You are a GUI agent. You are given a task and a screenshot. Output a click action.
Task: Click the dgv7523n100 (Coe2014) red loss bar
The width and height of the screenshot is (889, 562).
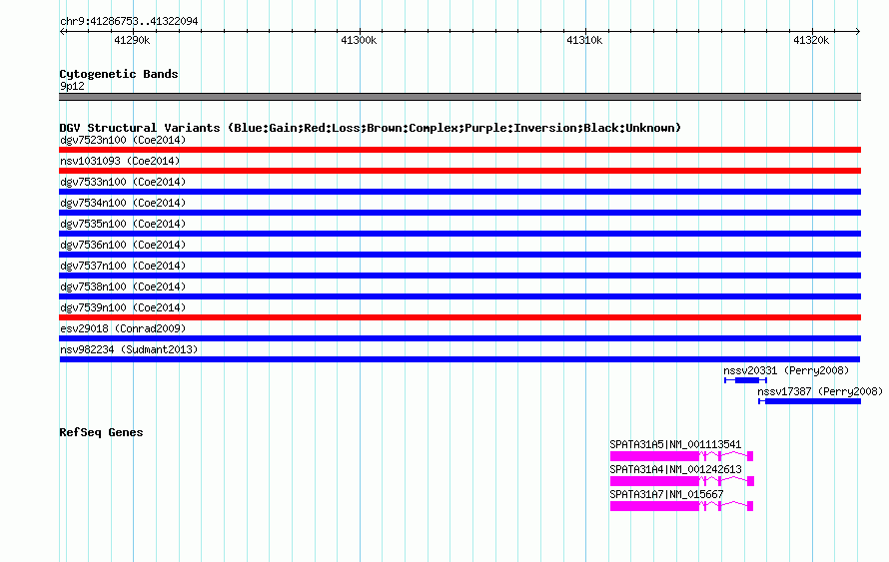coord(459,150)
